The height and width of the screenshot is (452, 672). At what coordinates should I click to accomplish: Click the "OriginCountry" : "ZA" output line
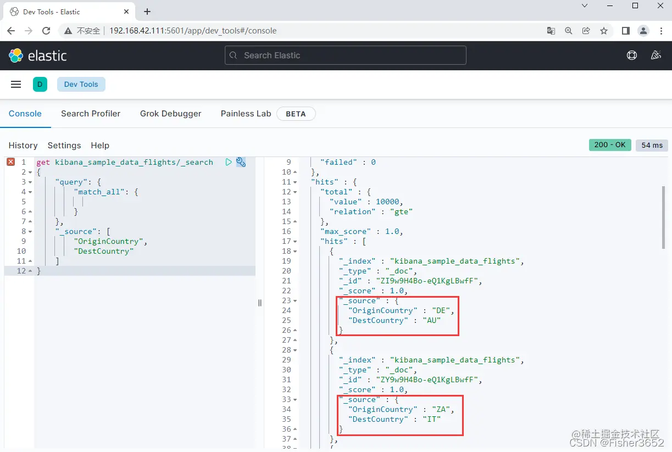click(x=401, y=410)
